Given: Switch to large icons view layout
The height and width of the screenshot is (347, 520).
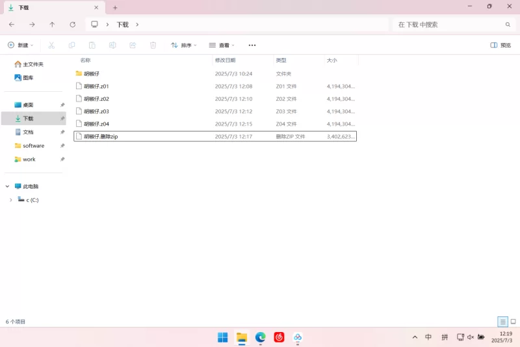Looking at the screenshot, I should (x=513, y=322).
